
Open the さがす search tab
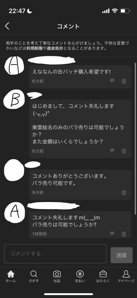34,277
